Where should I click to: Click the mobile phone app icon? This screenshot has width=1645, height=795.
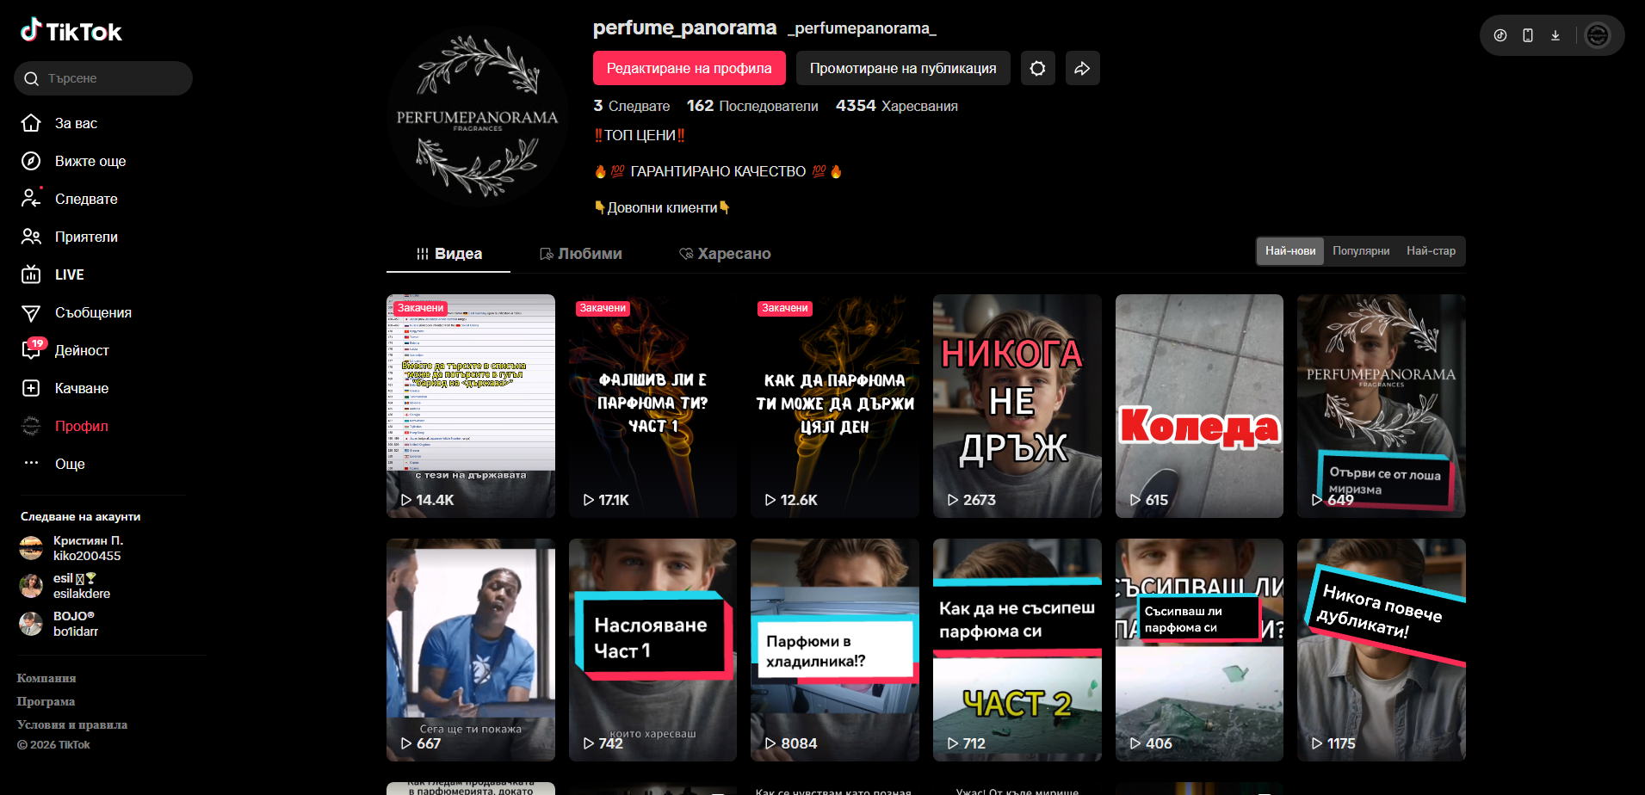(x=1527, y=35)
